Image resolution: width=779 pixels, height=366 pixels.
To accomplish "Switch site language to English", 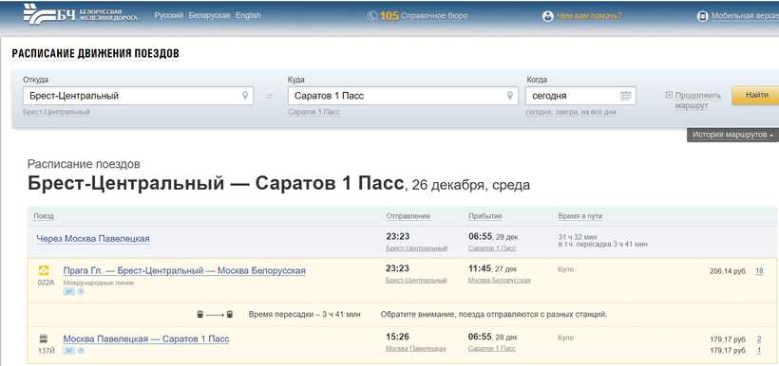I will pos(248,15).
